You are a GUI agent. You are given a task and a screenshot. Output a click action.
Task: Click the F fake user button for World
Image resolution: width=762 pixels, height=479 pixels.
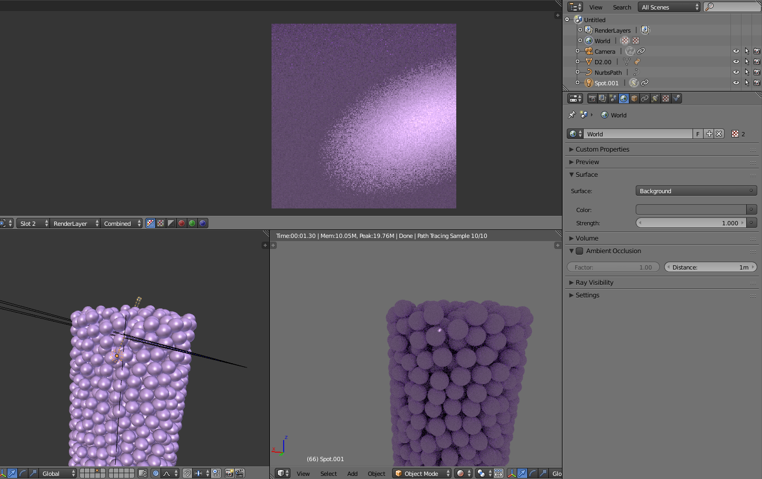click(x=698, y=134)
